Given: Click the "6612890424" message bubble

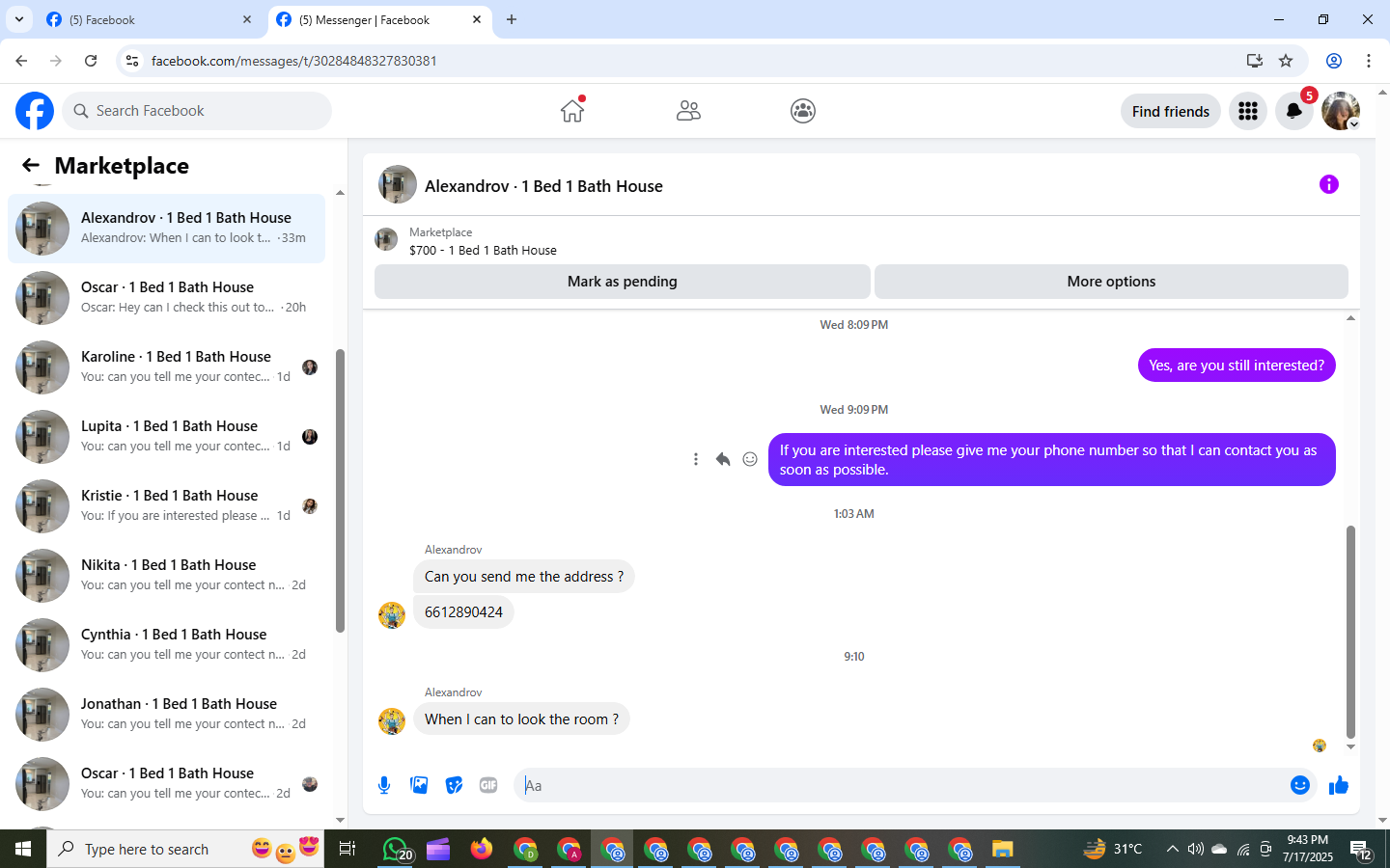Looking at the screenshot, I should tap(463, 612).
